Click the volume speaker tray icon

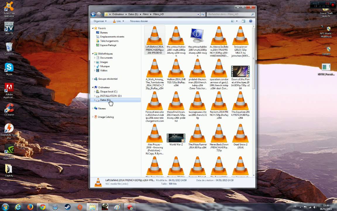(315, 207)
